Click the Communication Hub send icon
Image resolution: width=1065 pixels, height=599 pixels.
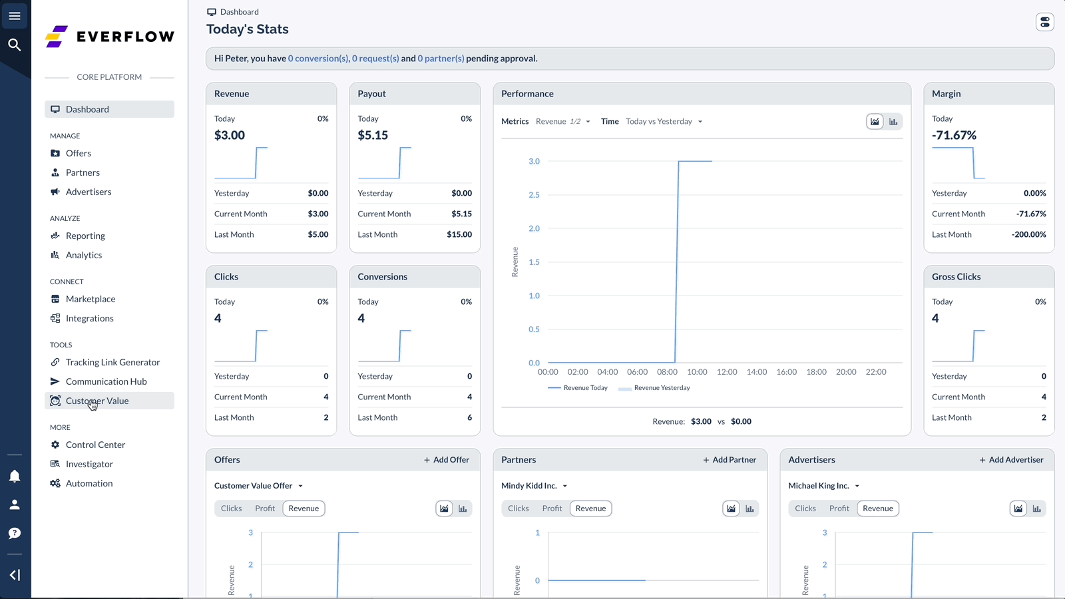(x=55, y=381)
